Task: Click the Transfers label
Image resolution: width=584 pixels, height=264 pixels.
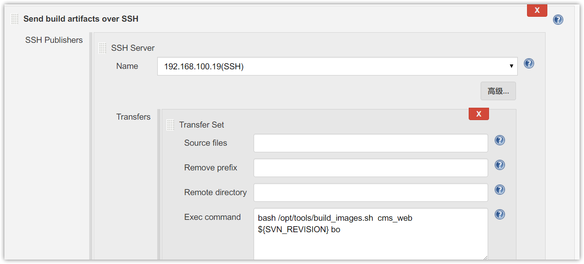Action: (x=133, y=117)
